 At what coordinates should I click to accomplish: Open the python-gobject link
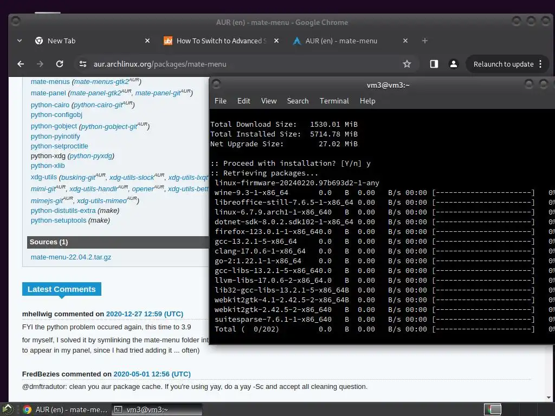tap(54, 126)
